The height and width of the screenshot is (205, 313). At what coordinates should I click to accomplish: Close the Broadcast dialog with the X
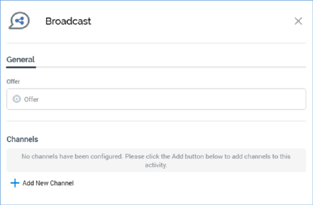click(x=298, y=21)
